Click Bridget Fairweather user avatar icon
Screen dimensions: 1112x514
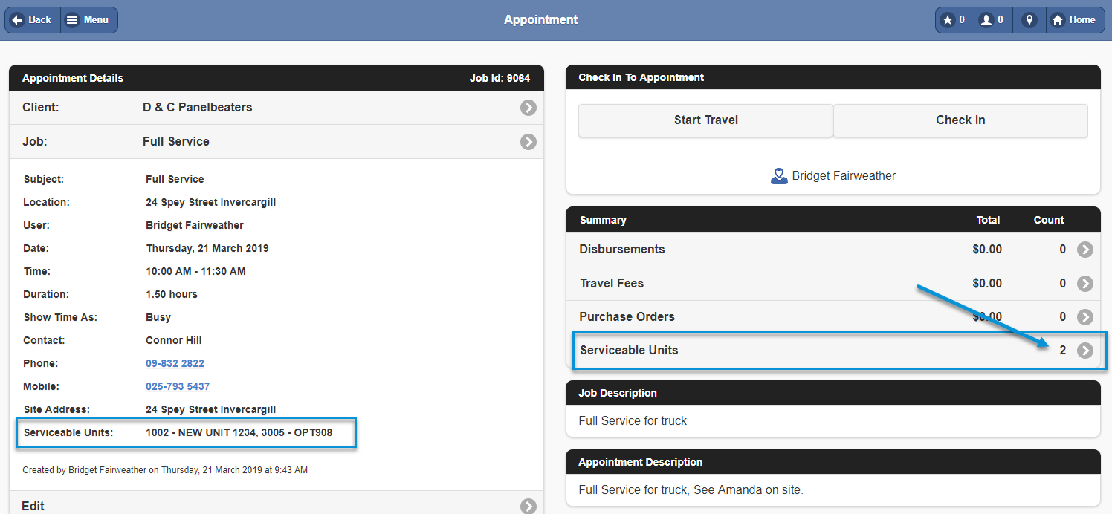[779, 176]
